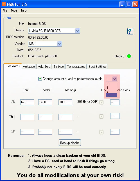Viewport: 140px width, 181px height.
Task: Select option 3 in performance levels list
Action: coord(111,95)
